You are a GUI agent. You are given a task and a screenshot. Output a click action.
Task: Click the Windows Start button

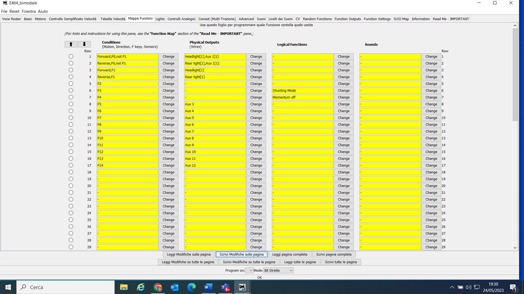[8, 287]
